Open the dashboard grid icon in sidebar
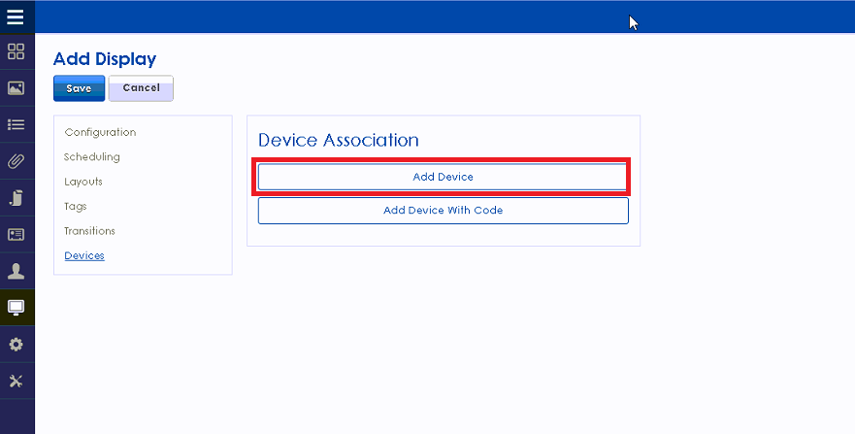This screenshot has width=855, height=434. pyautogui.click(x=16, y=51)
